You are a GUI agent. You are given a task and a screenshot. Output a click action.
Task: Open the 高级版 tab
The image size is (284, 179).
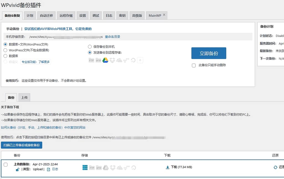(137, 16)
